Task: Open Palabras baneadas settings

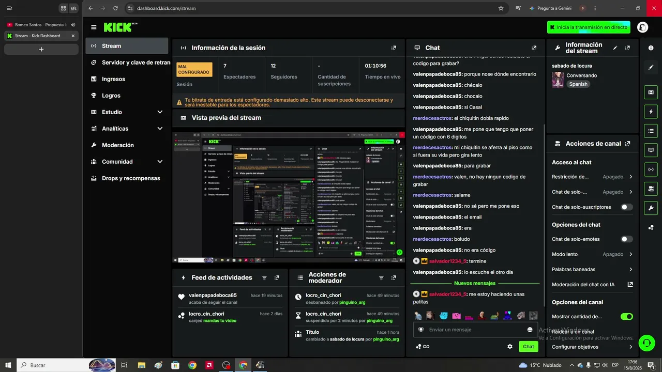Action: point(592,269)
